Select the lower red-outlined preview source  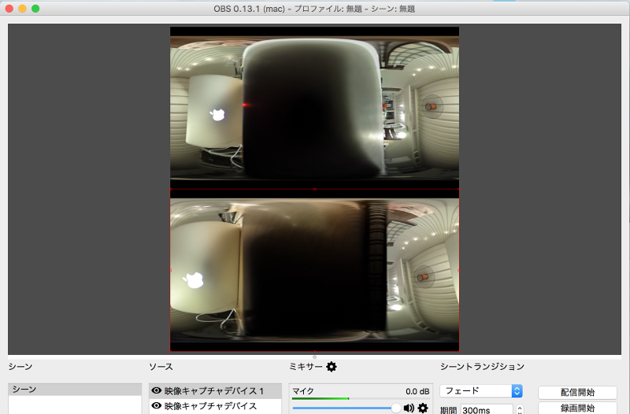point(314,270)
